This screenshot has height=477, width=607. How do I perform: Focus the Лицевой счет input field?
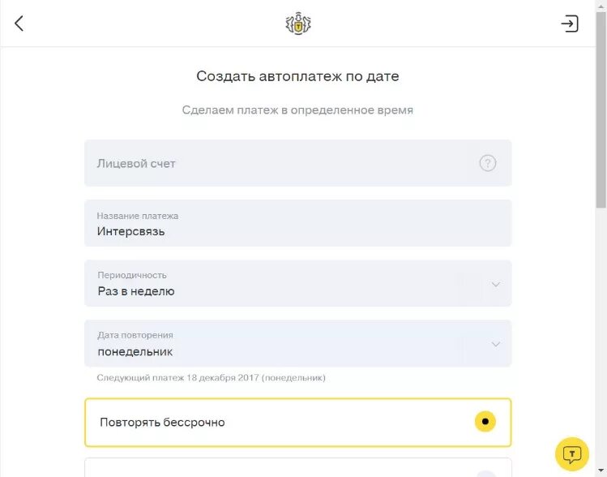[x=276, y=163]
